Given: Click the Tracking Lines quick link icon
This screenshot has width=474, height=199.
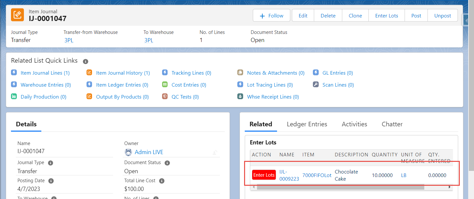Looking at the screenshot, I should tap(165, 73).
